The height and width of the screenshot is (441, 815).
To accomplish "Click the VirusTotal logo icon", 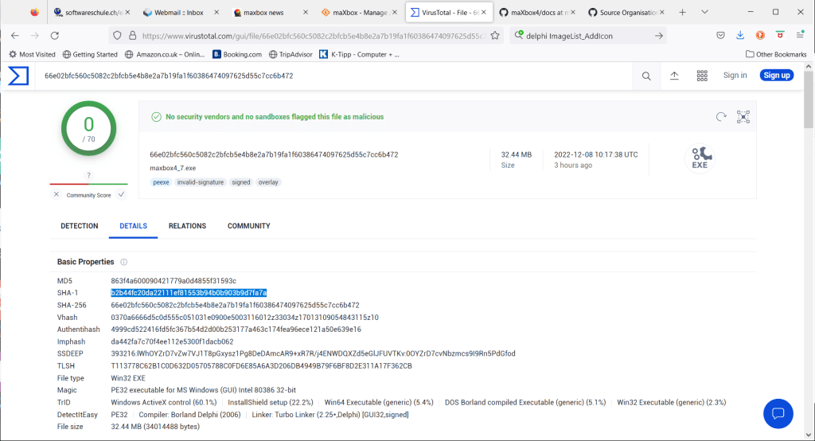I will tap(18, 76).
